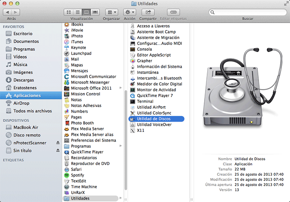Open Vídeos in the sidebar
290x202 pixels.
[x=31, y=57]
